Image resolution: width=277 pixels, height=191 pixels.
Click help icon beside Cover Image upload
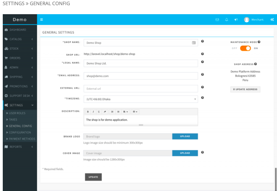tap(202, 152)
